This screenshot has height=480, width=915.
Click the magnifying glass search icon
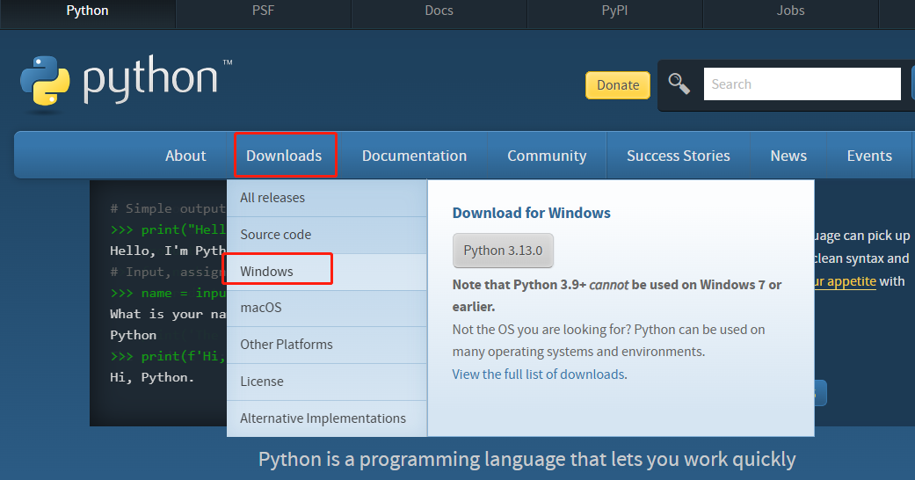(679, 84)
